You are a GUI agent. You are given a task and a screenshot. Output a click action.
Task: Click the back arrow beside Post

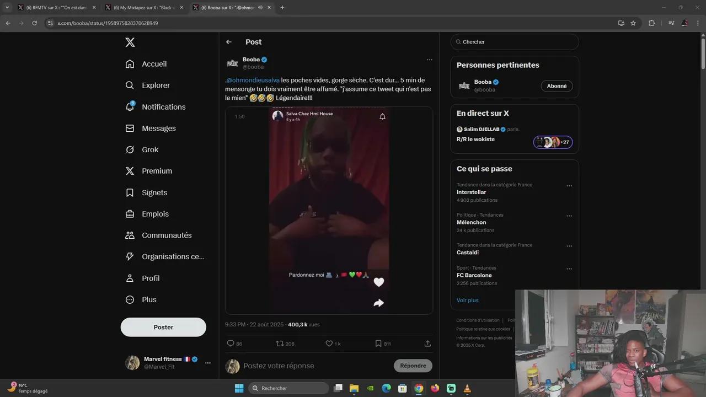229,42
